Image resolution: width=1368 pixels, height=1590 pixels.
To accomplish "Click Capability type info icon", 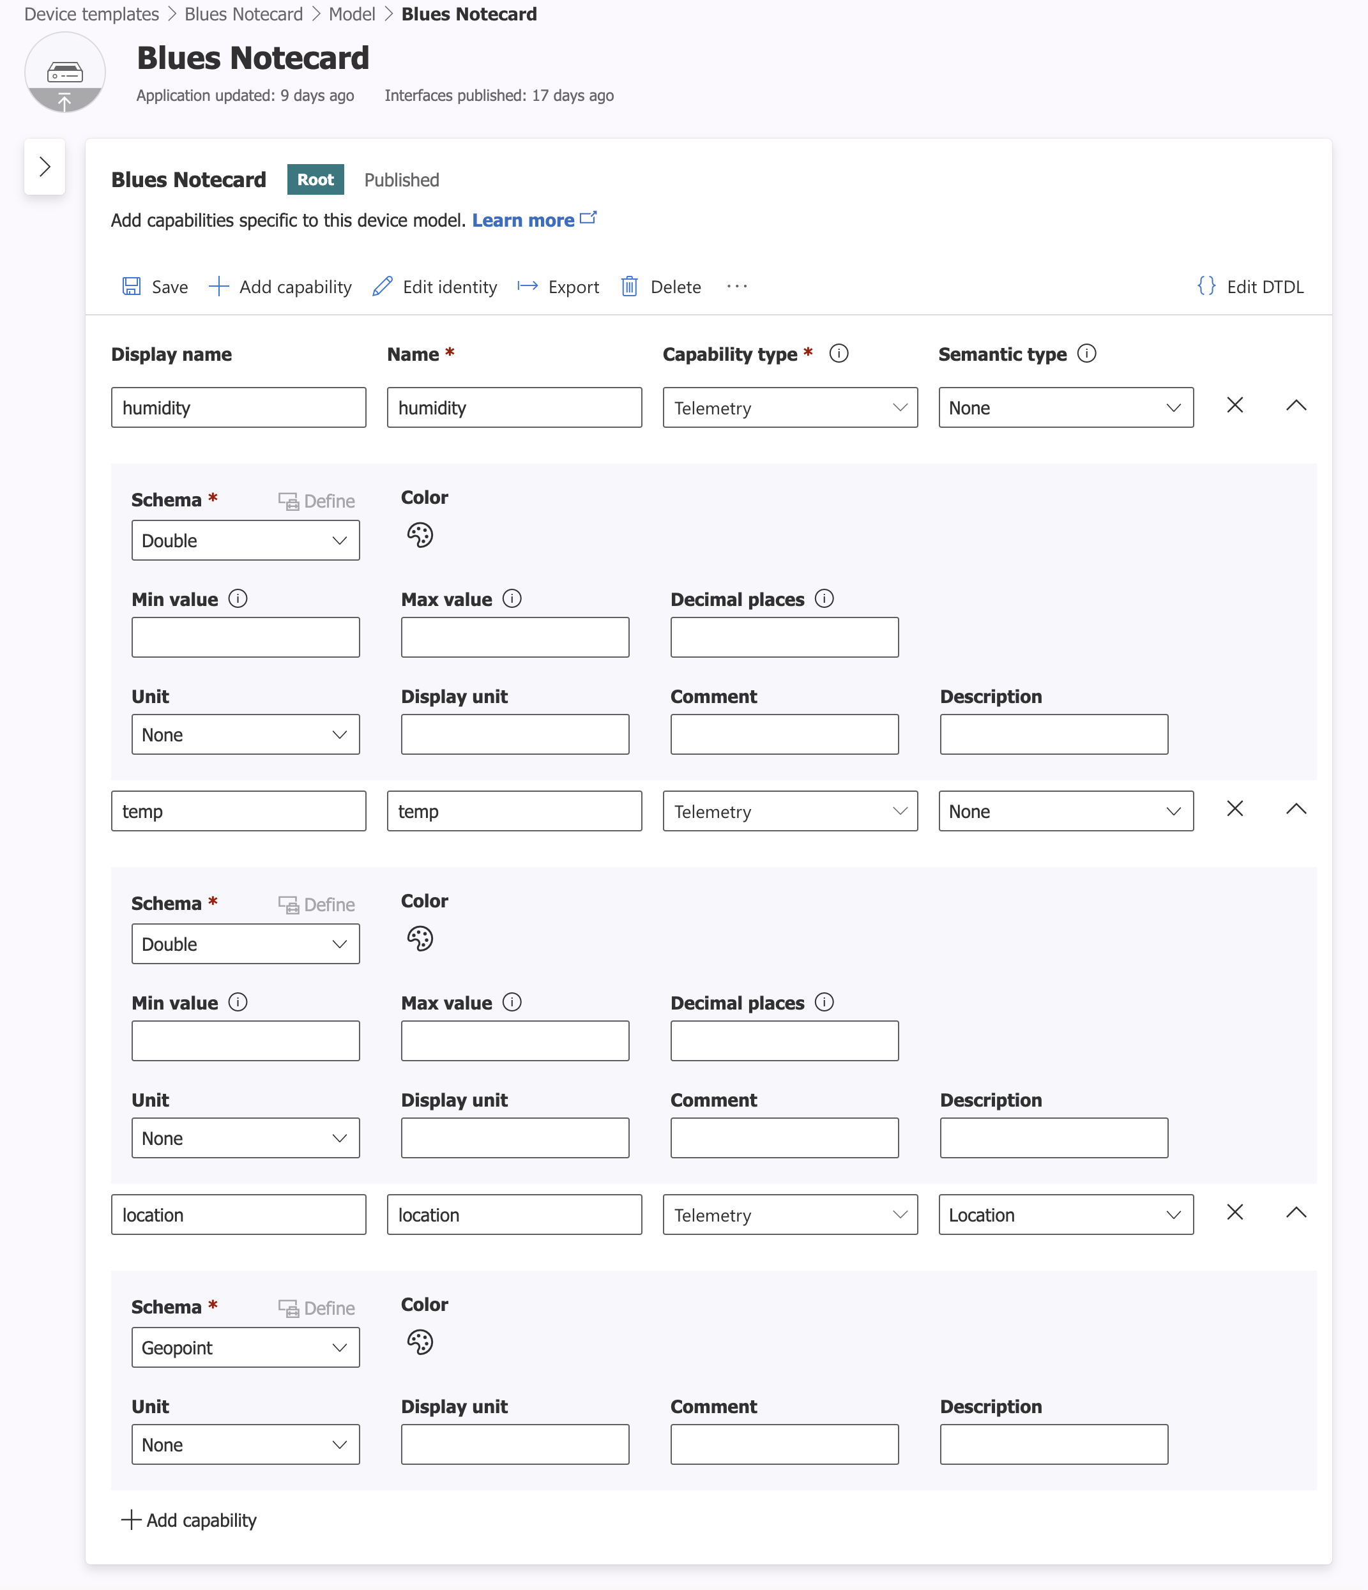I will coord(839,354).
